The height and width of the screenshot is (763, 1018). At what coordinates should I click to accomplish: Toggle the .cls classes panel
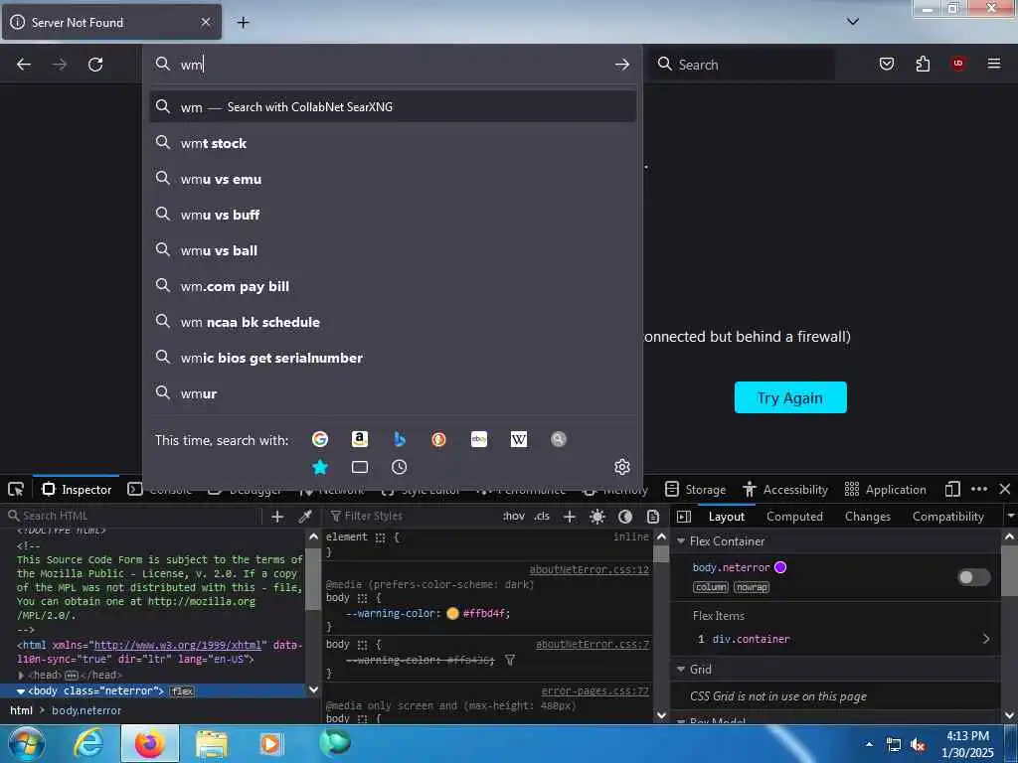(542, 516)
